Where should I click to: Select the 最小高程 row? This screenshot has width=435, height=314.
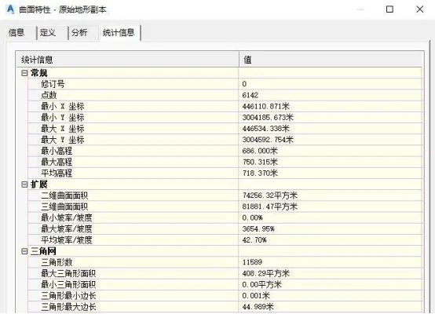click(225, 151)
